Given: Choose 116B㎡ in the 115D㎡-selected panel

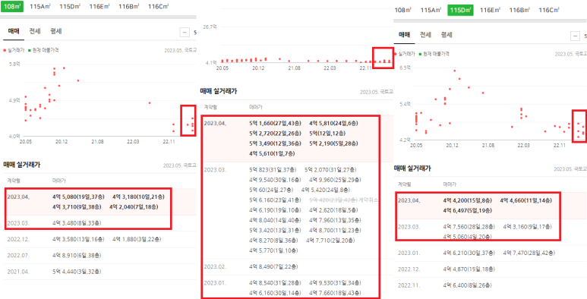Looking at the screenshot, I should 520,10.
